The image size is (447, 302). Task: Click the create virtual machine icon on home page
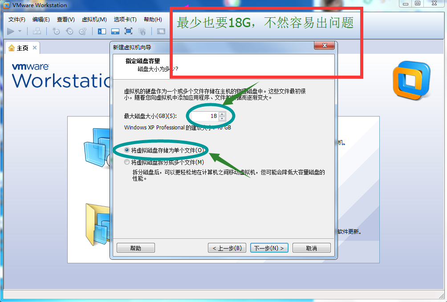point(97,148)
